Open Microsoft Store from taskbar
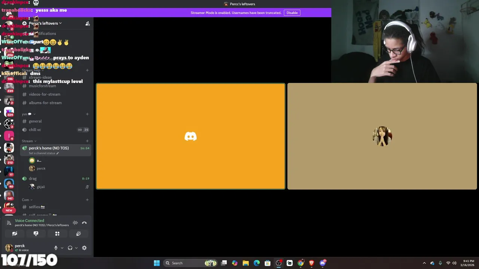The width and height of the screenshot is (479, 269). coord(268,263)
